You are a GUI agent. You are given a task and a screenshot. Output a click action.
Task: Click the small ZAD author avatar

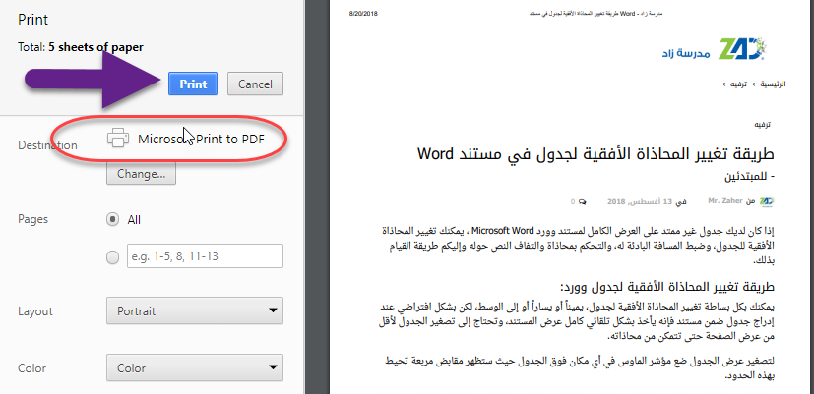coord(766,201)
